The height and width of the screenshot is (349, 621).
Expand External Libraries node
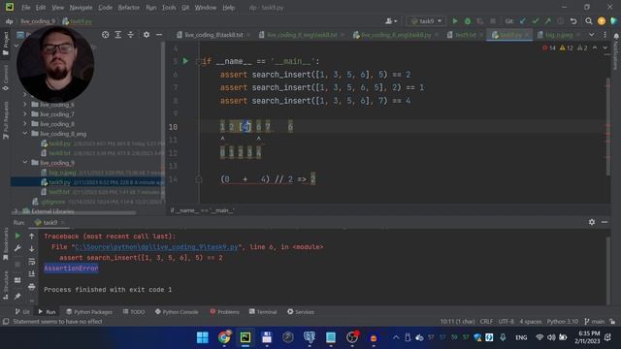[16, 211]
